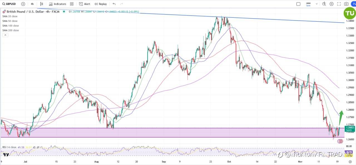Start bar Replay mode
This screenshot has height=165, width=356.
[101, 4]
